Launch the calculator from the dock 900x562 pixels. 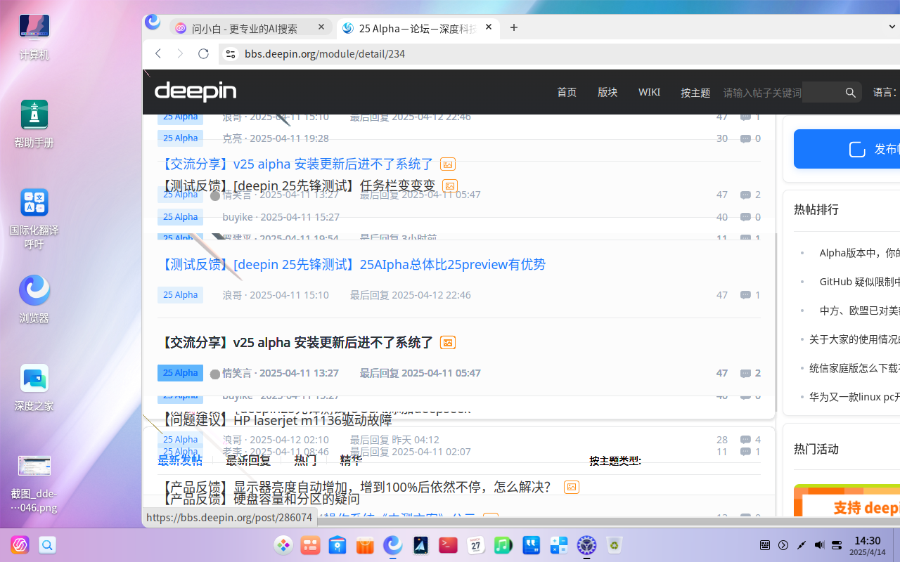(x=559, y=545)
